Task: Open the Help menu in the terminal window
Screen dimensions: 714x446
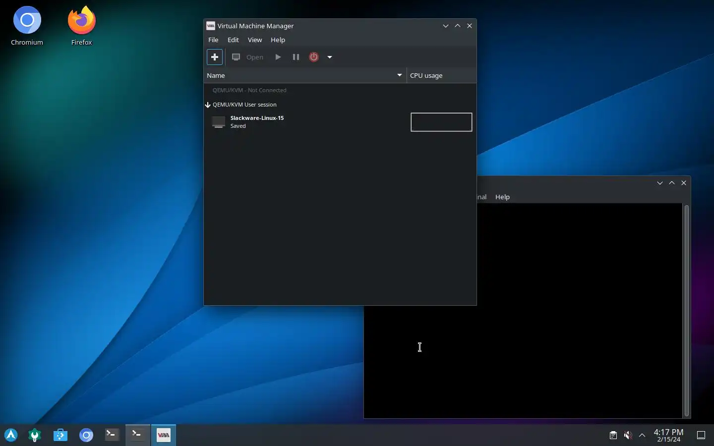Action: click(502, 197)
